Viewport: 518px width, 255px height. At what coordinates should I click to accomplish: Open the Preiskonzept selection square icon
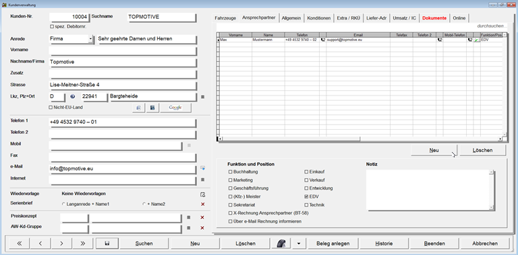(189, 217)
